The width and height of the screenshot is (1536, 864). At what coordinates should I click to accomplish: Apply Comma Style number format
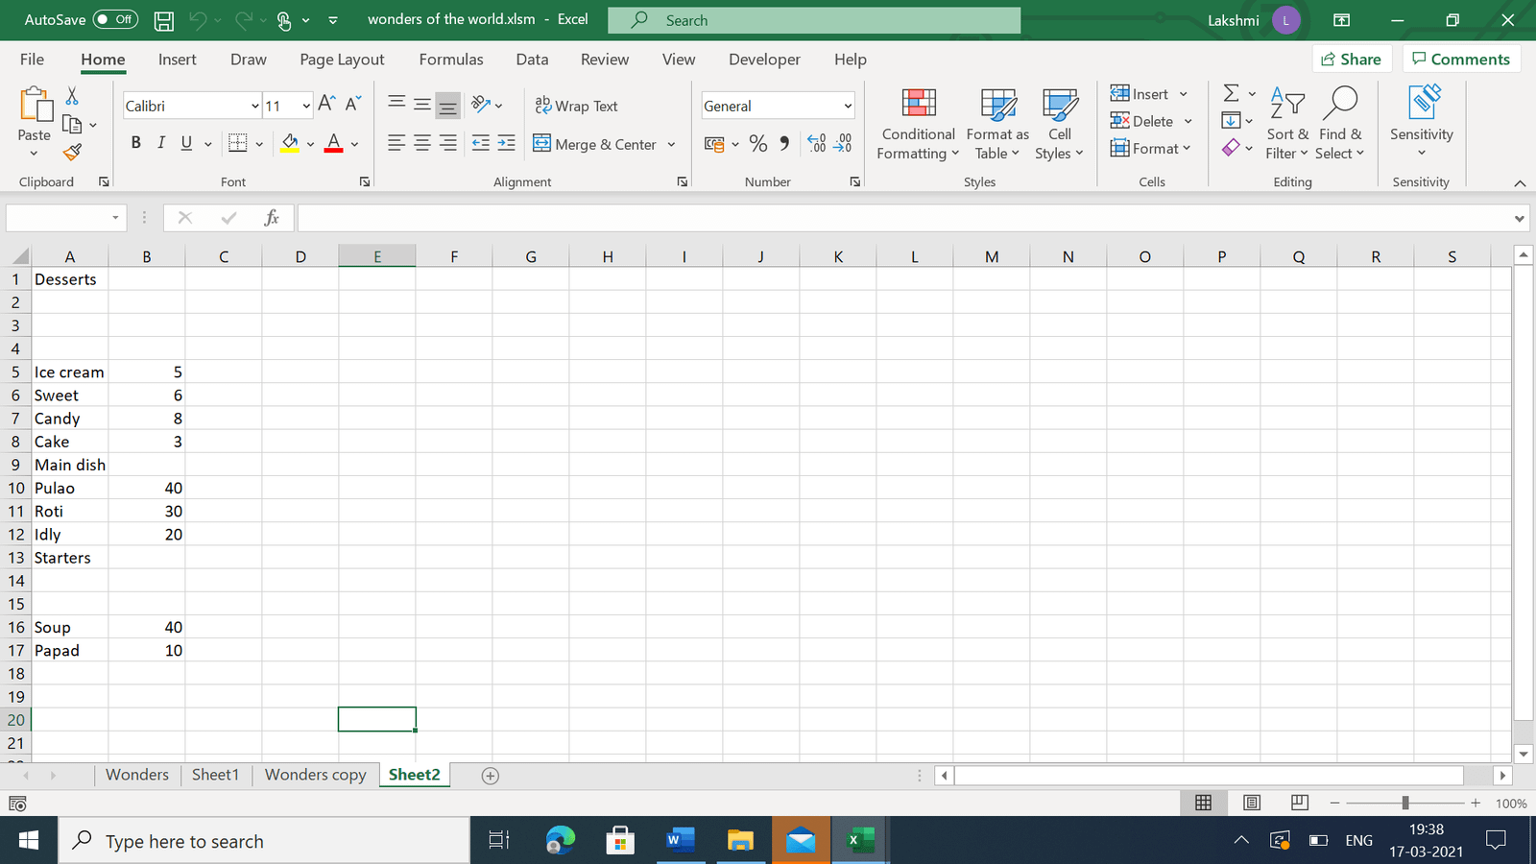785,144
